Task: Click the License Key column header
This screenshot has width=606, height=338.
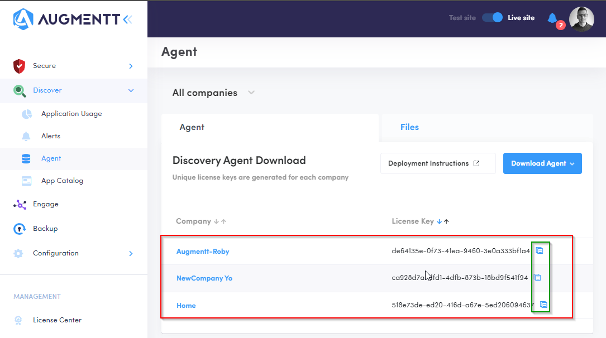Action: tap(413, 221)
